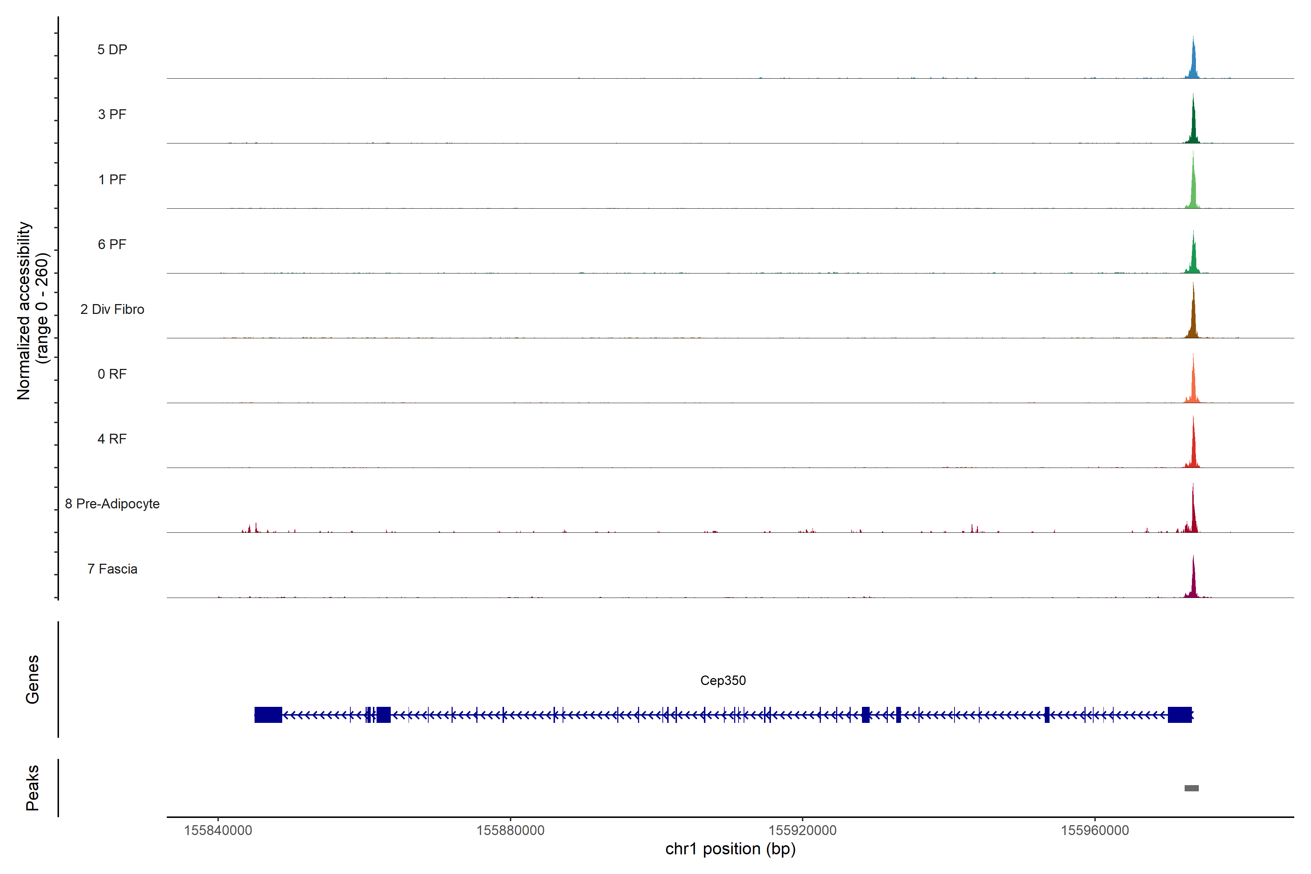Click the 1 PF track label
This screenshot has height=874, width=1311.
pyautogui.click(x=112, y=180)
